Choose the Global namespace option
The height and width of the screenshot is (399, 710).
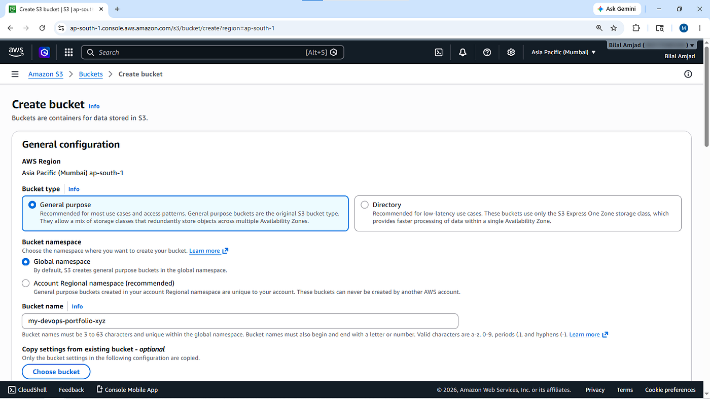tap(26, 262)
